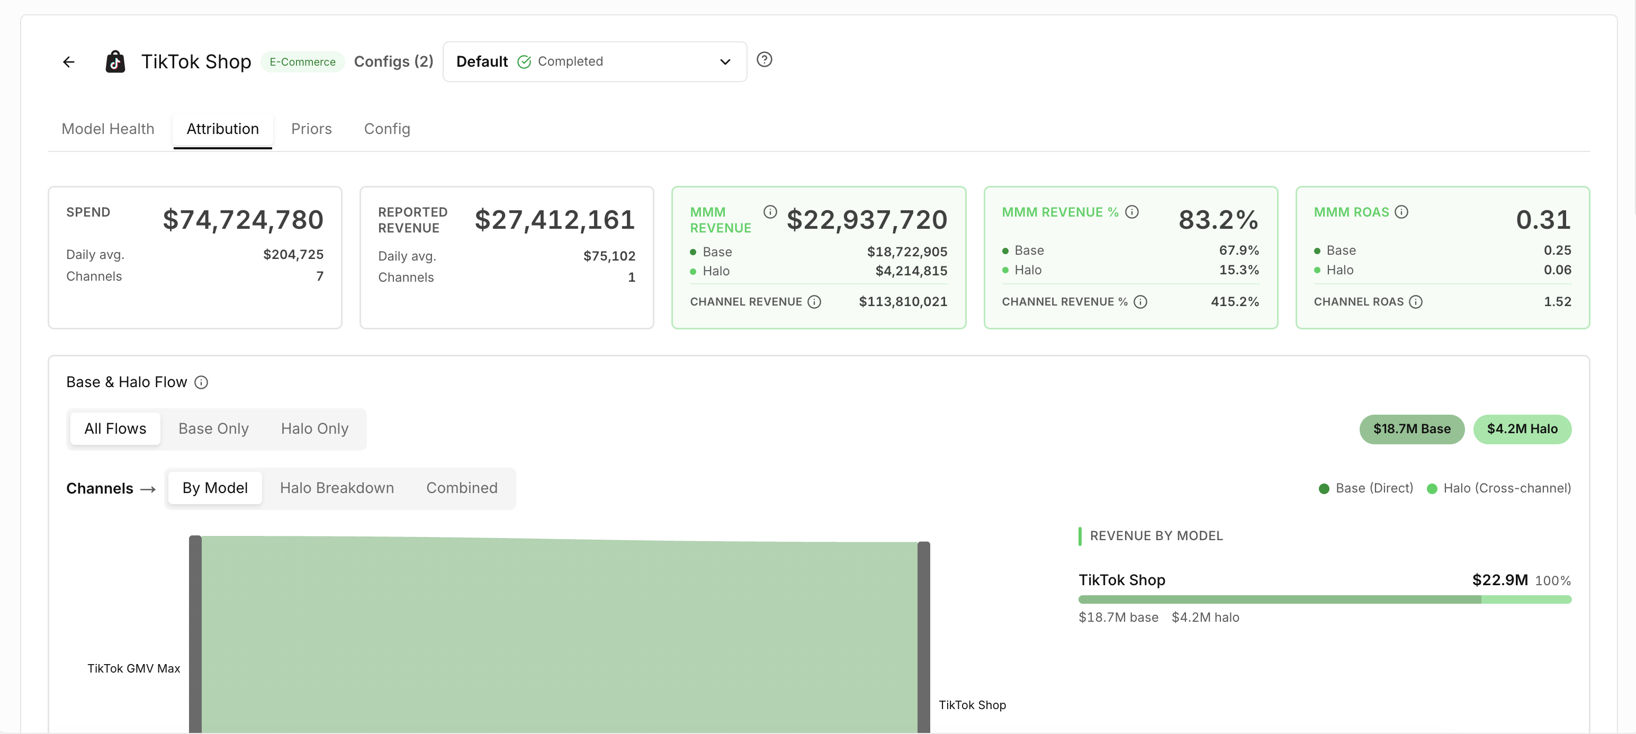Click the Spend daily average $204,725
This screenshot has height=734, width=1636.
point(293,255)
